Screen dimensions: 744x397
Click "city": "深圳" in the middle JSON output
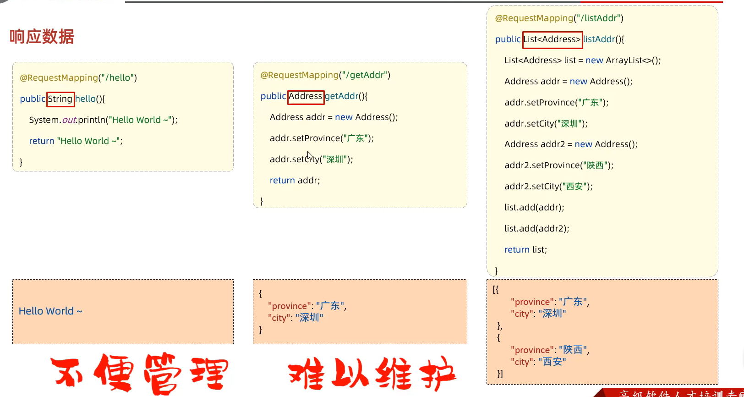[x=295, y=318]
